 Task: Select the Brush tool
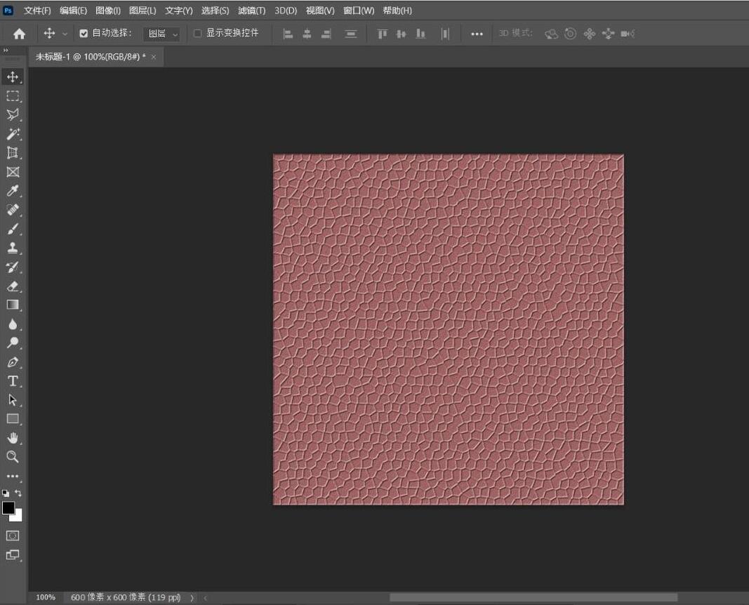click(13, 229)
